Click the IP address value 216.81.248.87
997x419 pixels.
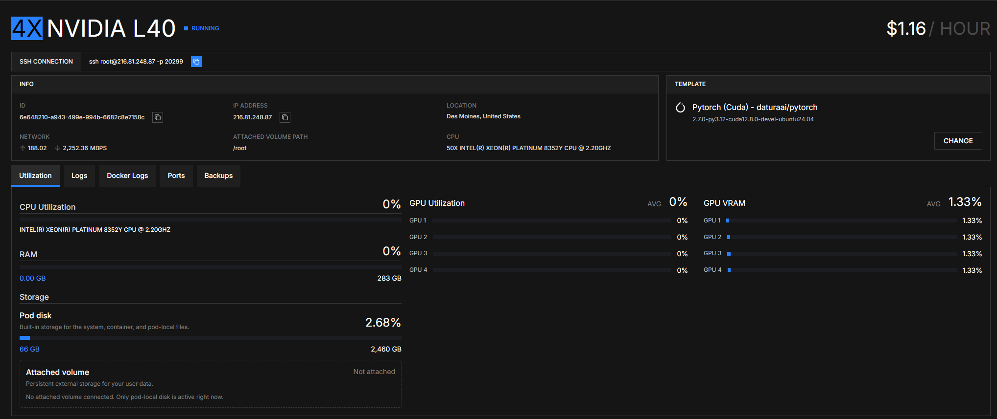[252, 117]
